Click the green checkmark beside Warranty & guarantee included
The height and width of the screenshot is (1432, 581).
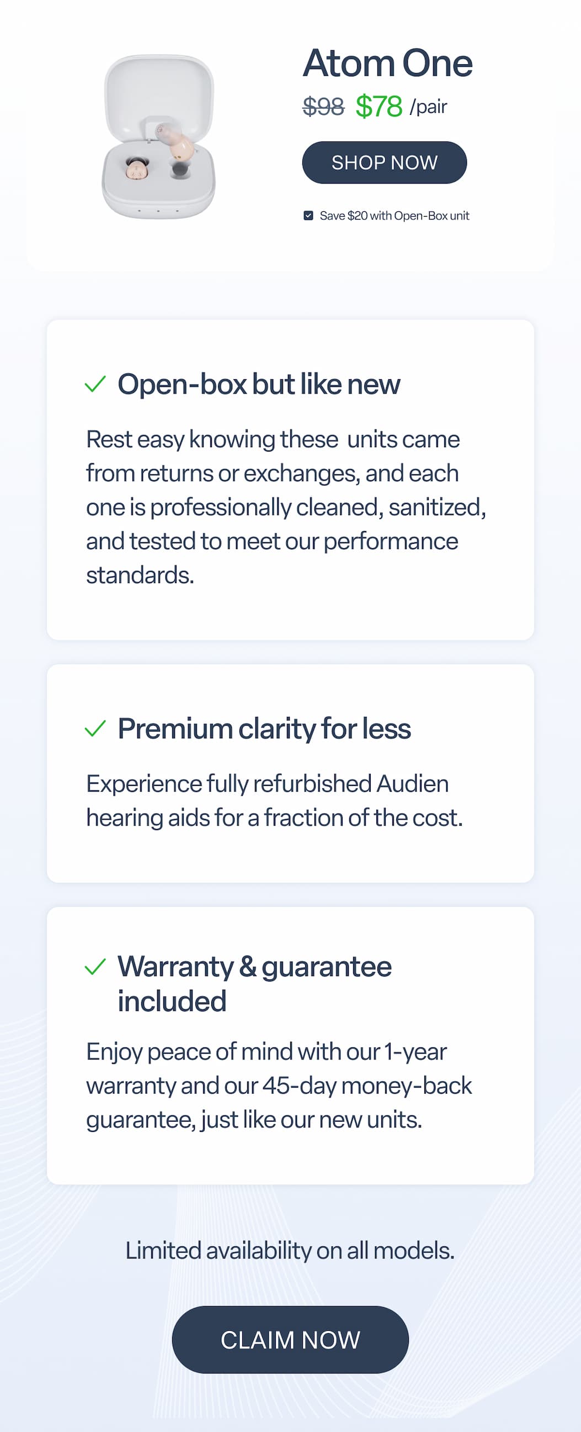tap(95, 967)
